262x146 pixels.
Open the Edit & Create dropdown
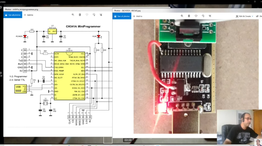click(244, 16)
